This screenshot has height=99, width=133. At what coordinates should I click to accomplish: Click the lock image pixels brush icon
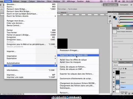click(121, 68)
